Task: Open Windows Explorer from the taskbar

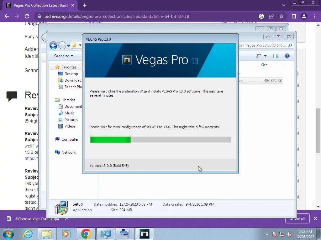Action: pyautogui.click(x=46, y=234)
